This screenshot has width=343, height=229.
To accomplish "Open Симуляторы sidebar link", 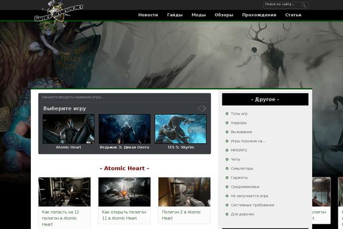I will [x=242, y=168].
